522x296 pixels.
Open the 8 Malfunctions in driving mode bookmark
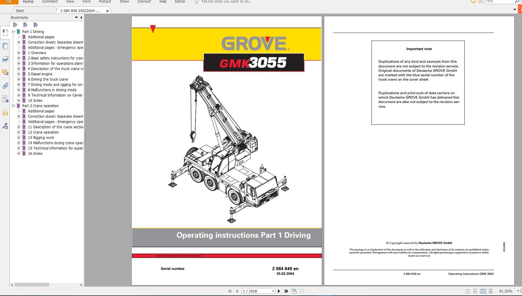(52, 90)
